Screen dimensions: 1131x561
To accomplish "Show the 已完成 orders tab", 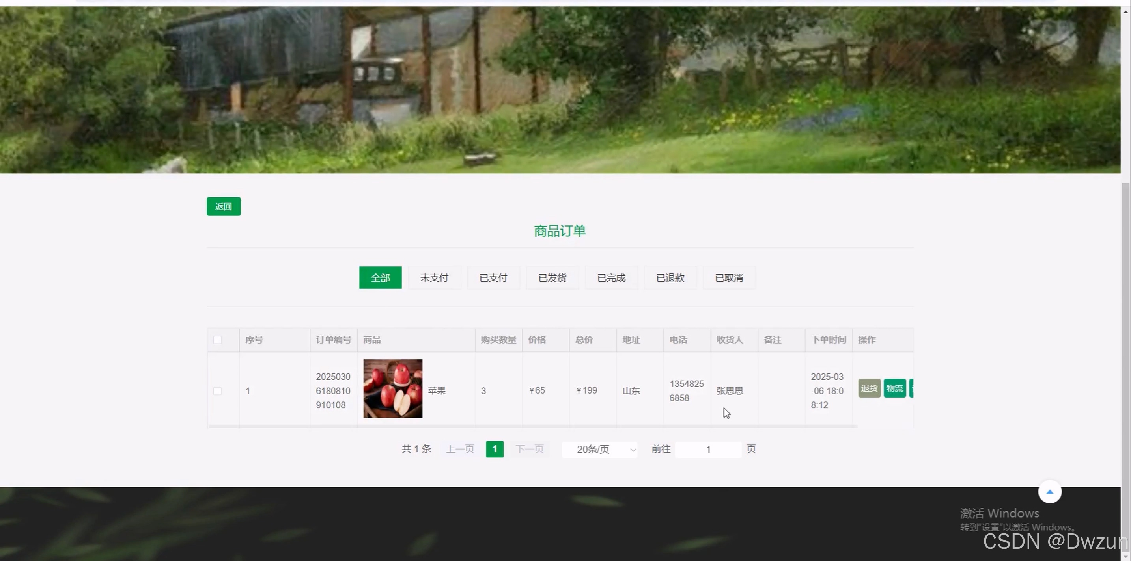I will point(611,278).
